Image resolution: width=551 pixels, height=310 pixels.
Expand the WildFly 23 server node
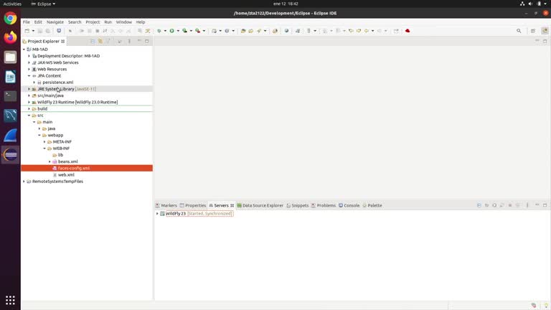[157, 214]
